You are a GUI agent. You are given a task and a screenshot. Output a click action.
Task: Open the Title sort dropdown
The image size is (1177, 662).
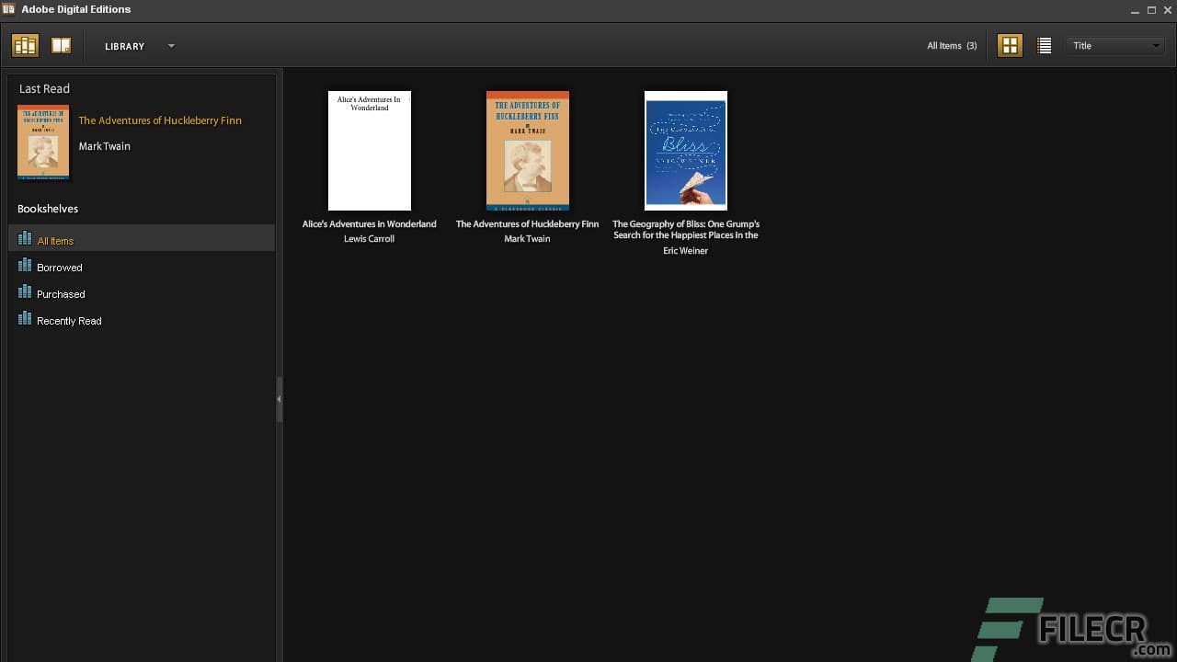(1114, 44)
